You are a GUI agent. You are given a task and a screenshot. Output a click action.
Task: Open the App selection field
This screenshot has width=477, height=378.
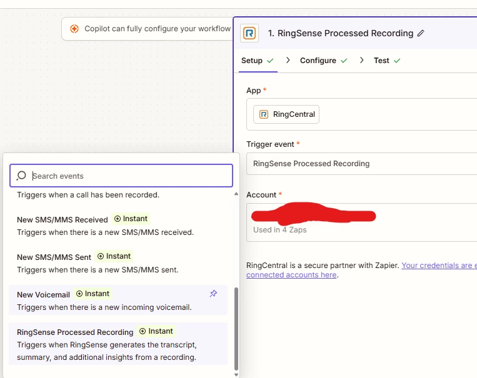tap(362, 114)
